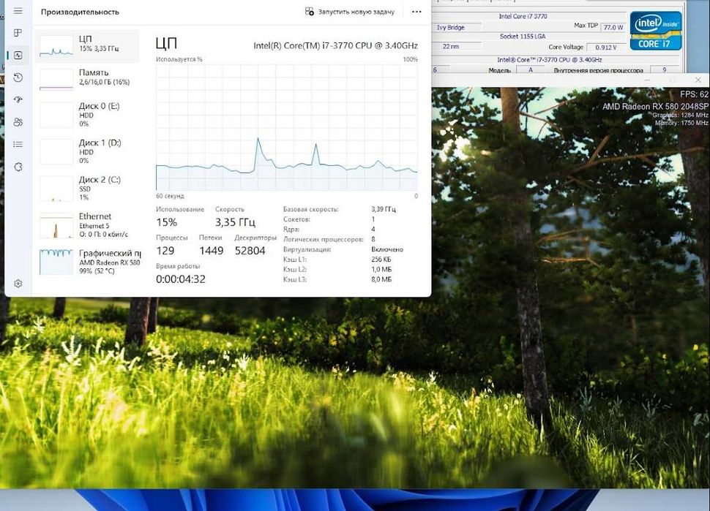710x511 pixels.
Task: Click the ЦП mini usage graph thumbnail
Action: click(56, 46)
